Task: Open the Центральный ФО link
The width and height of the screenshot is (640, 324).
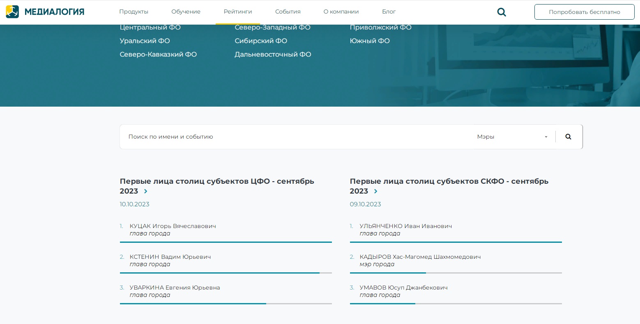Action: click(150, 27)
